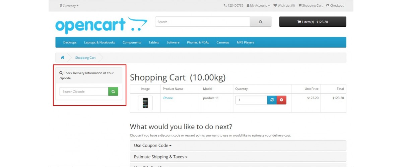Open the Laptops & Notebooks menu

point(99,42)
